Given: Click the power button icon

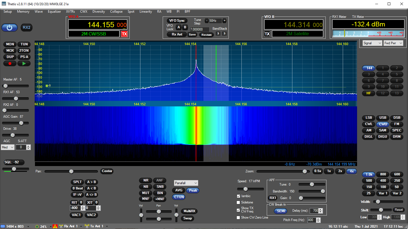Looking at the screenshot, I should (x=9, y=27).
